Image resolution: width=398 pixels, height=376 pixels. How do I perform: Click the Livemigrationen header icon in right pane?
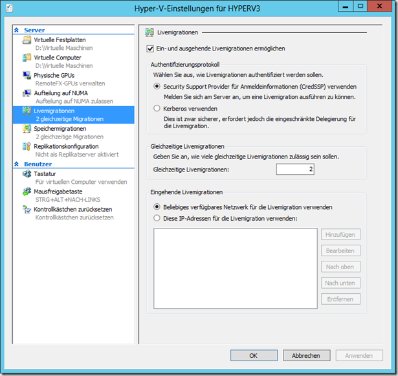click(149, 32)
